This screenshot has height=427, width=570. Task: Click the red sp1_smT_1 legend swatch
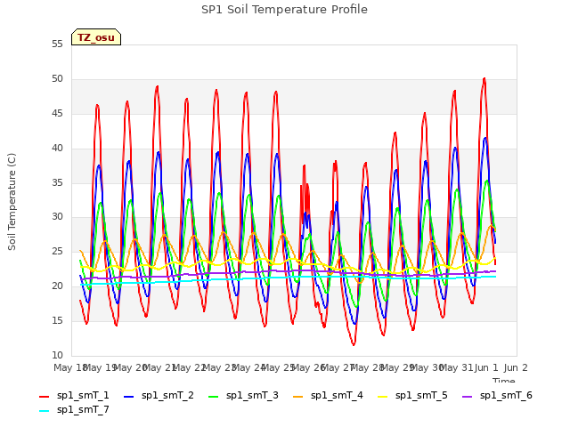point(44,397)
